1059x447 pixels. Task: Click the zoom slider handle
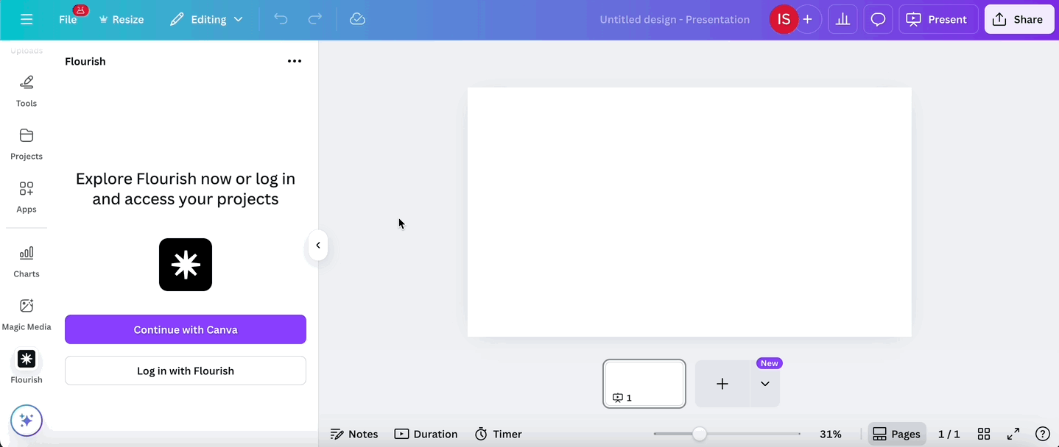[700, 434]
